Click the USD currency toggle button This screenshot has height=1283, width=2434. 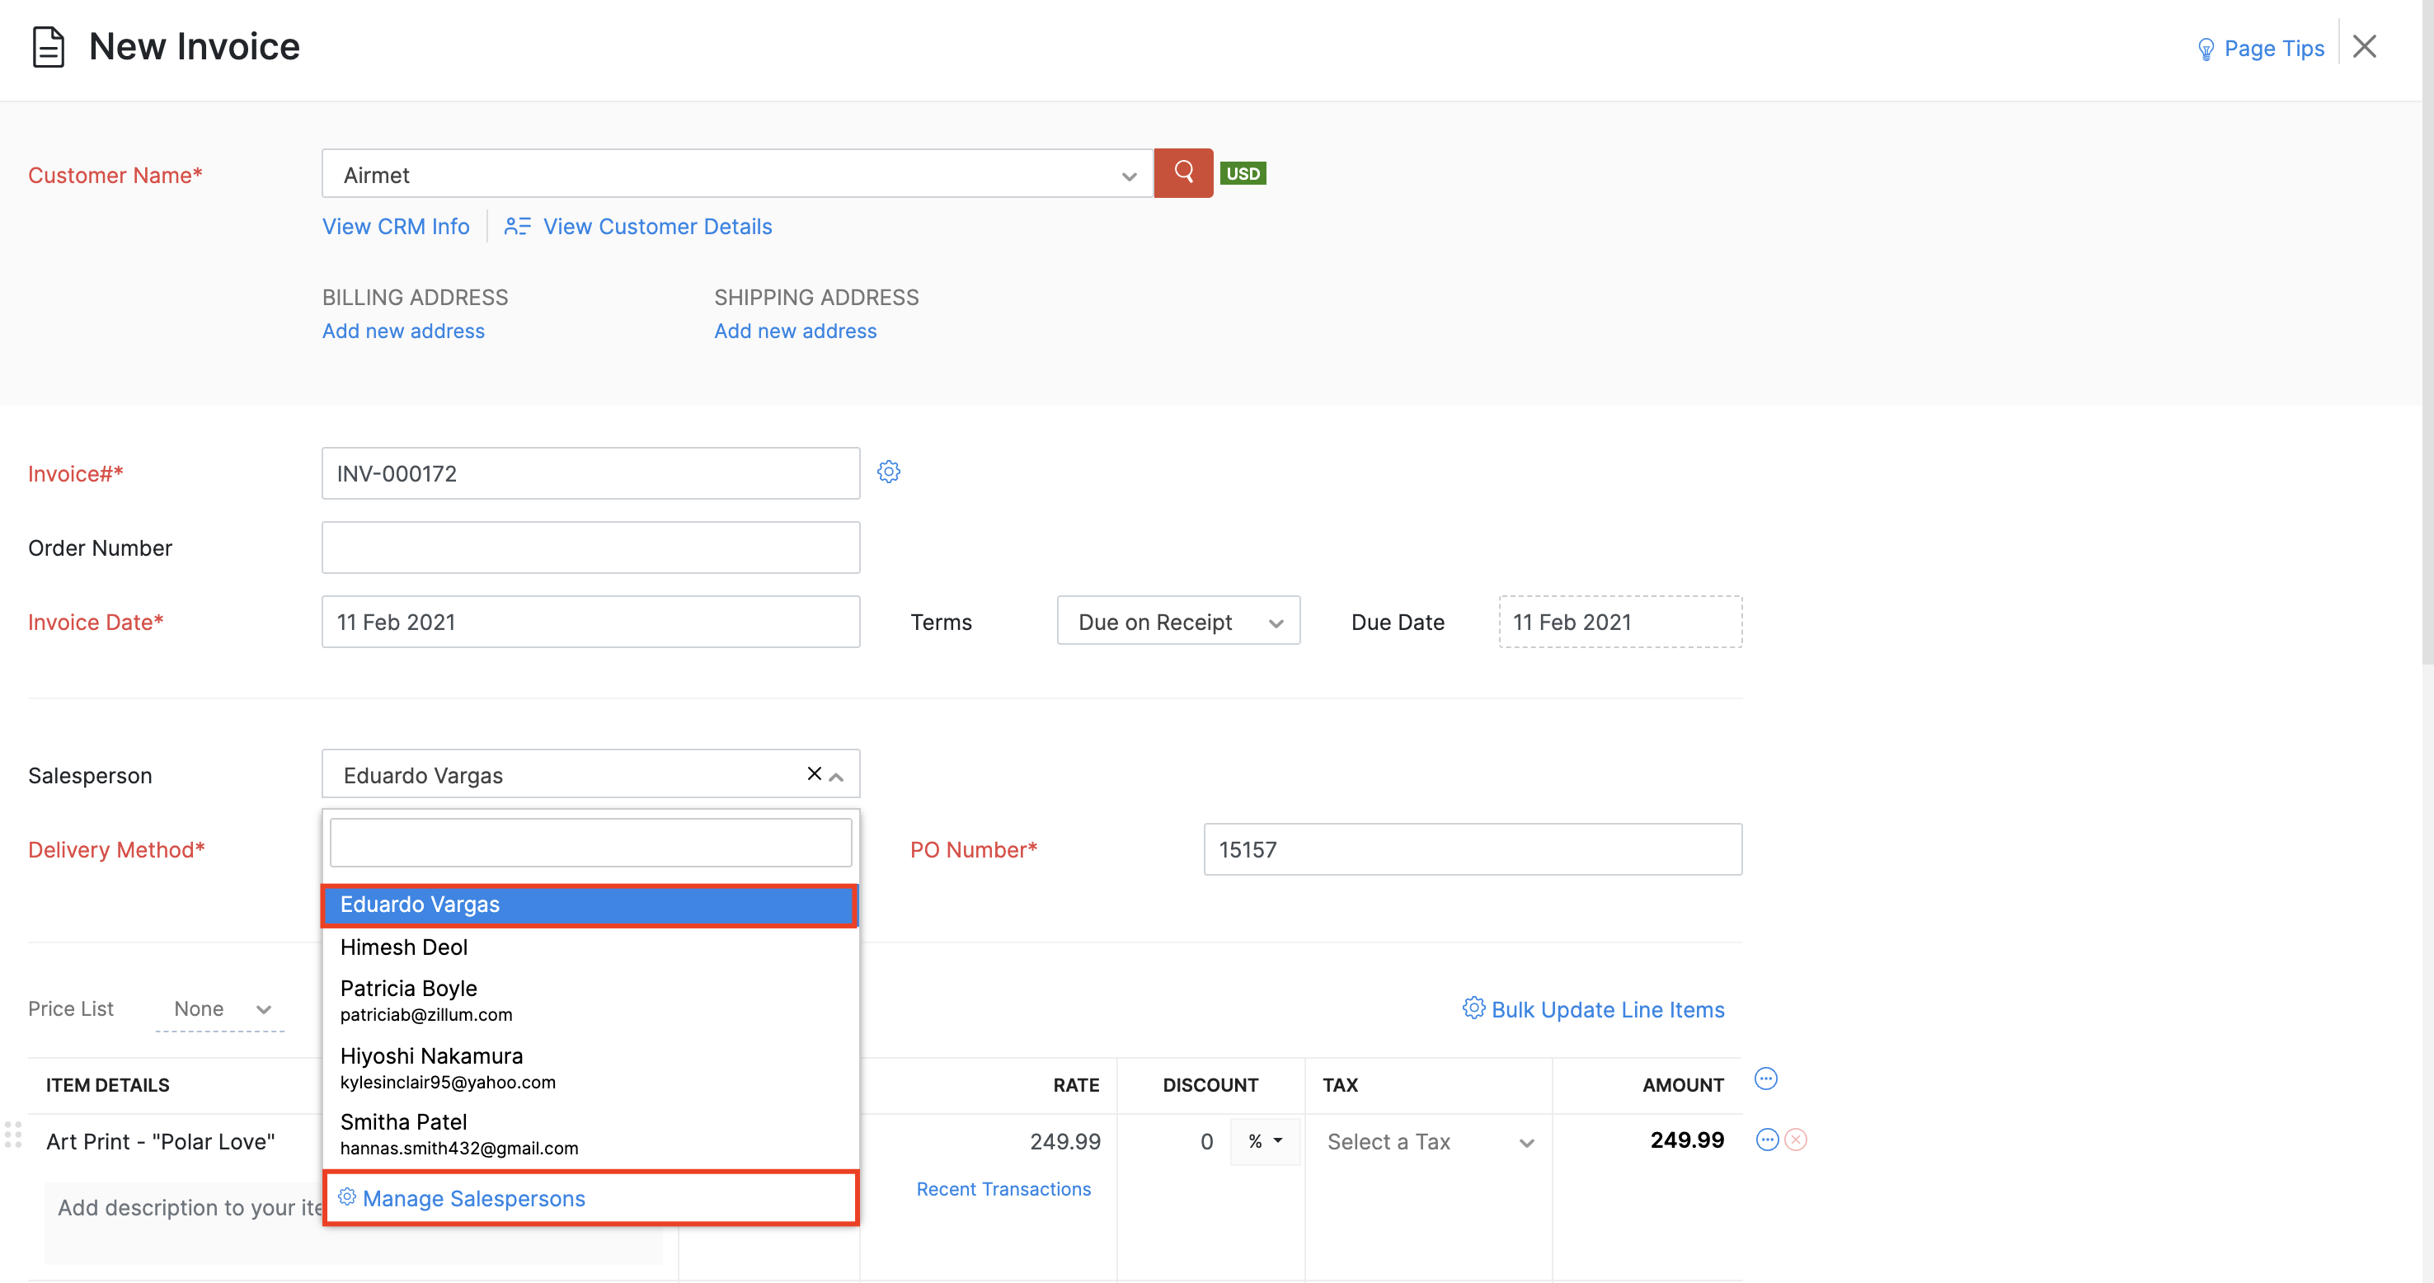(1239, 174)
